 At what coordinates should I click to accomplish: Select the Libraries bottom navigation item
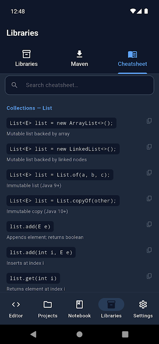pyautogui.click(x=111, y=309)
